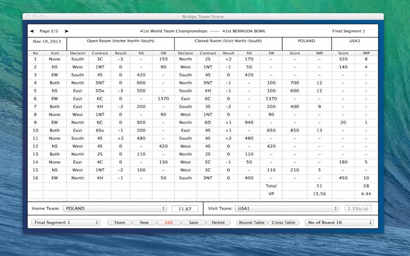Click board 10 POLAND score '850'
Viewport: 410px width, 256px height.
pos(295,131)
